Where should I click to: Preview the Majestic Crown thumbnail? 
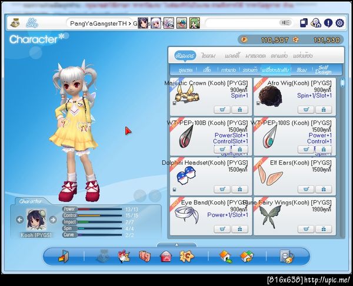click(187, 95)
